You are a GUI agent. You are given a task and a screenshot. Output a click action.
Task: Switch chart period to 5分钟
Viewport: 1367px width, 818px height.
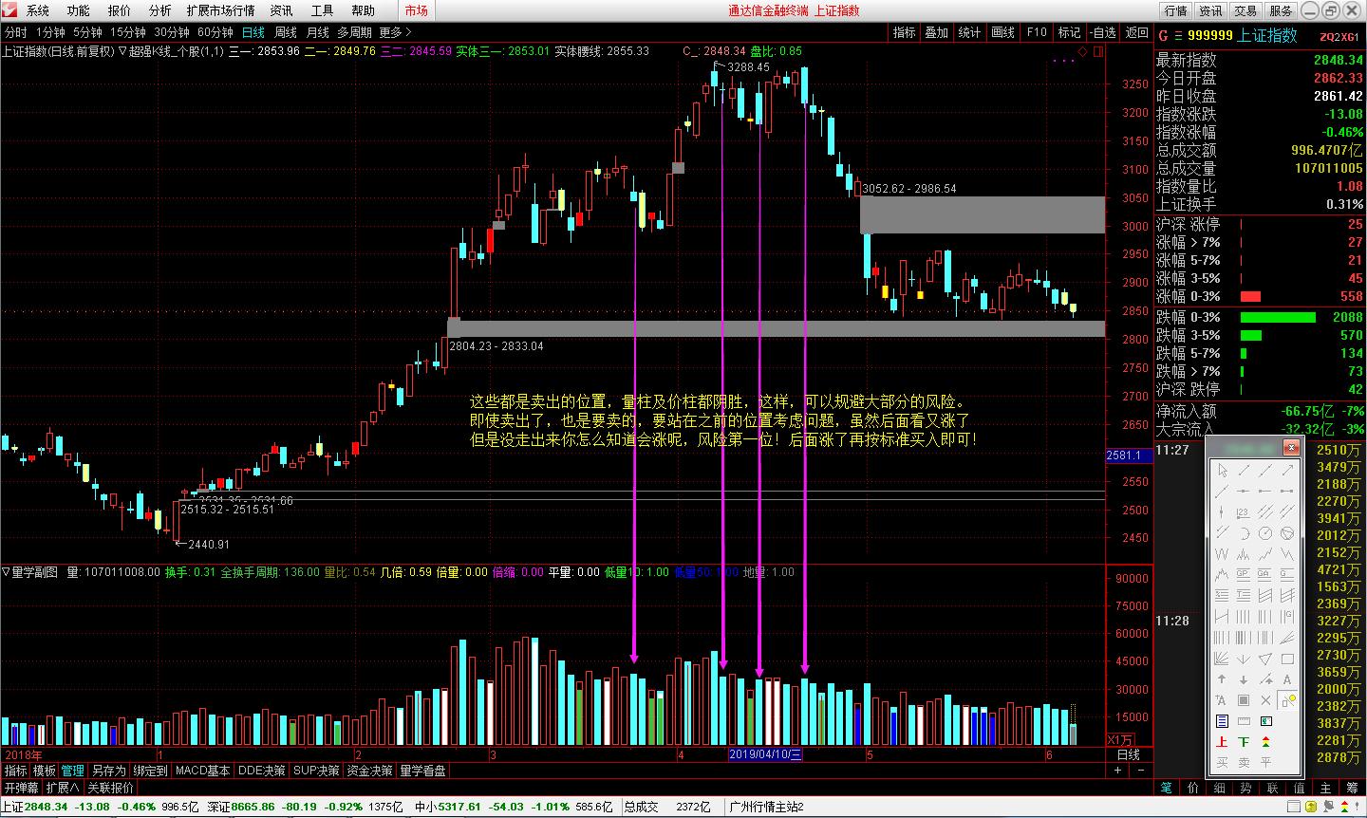click(x=87, y=32)
